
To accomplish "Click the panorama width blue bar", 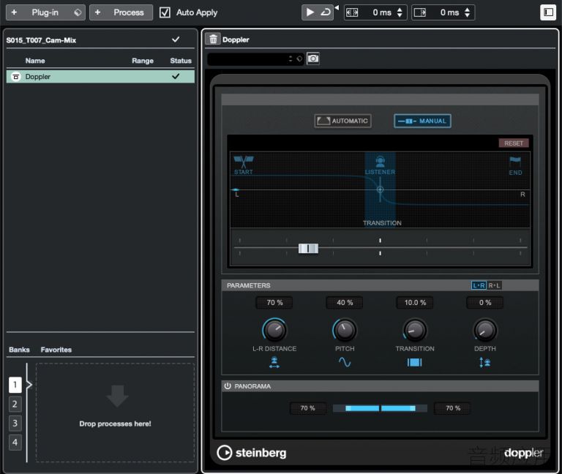I will 380,408.
